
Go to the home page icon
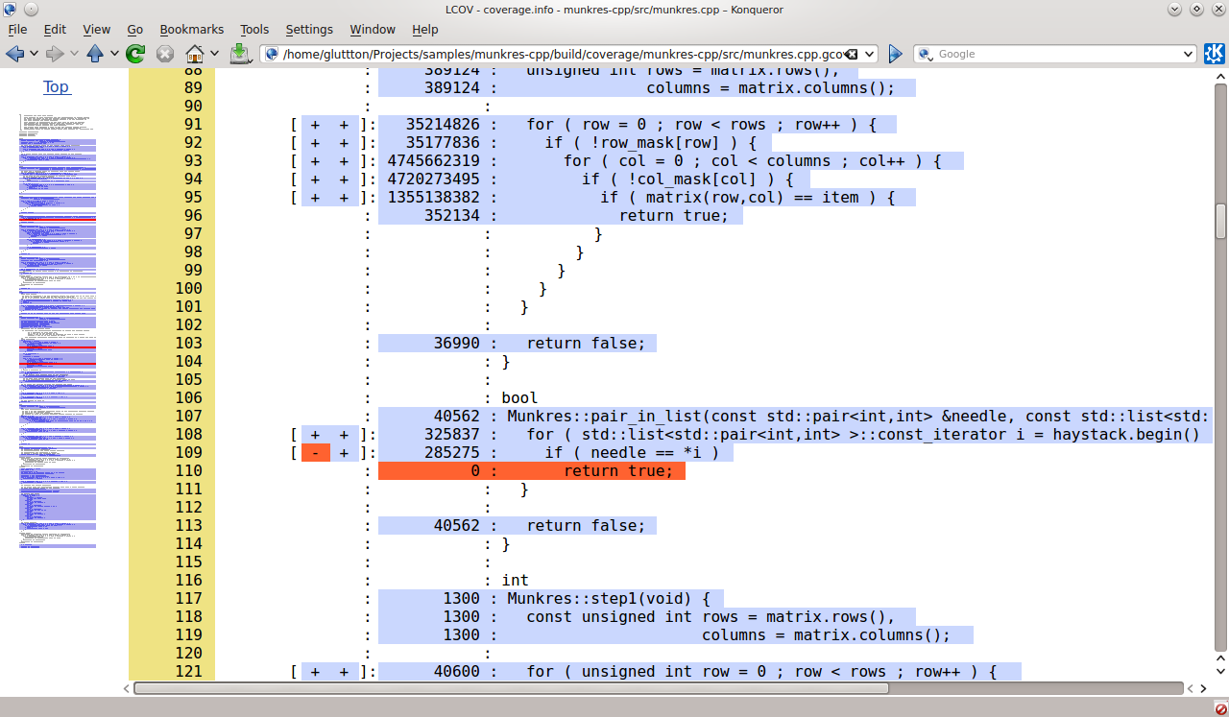pyautogui.click(x=195, y=54)
